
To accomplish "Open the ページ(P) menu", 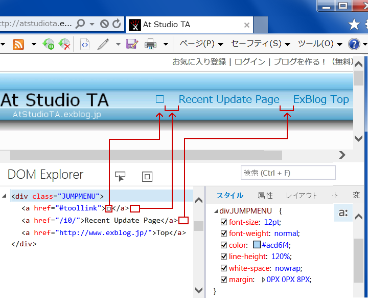I will pos(201,44).
